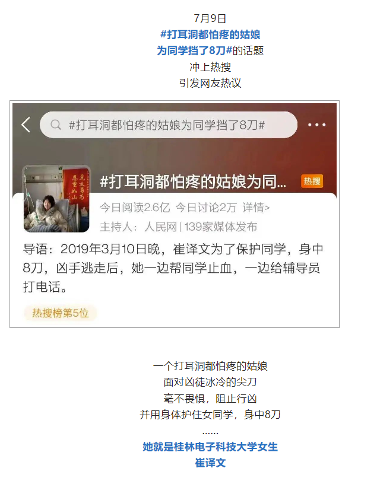The image size is (377, 481).
Task: Tap the back arrow icon
Action: tap(26, 125)
